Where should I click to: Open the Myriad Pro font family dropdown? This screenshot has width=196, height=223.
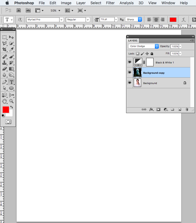coord(61,20)
